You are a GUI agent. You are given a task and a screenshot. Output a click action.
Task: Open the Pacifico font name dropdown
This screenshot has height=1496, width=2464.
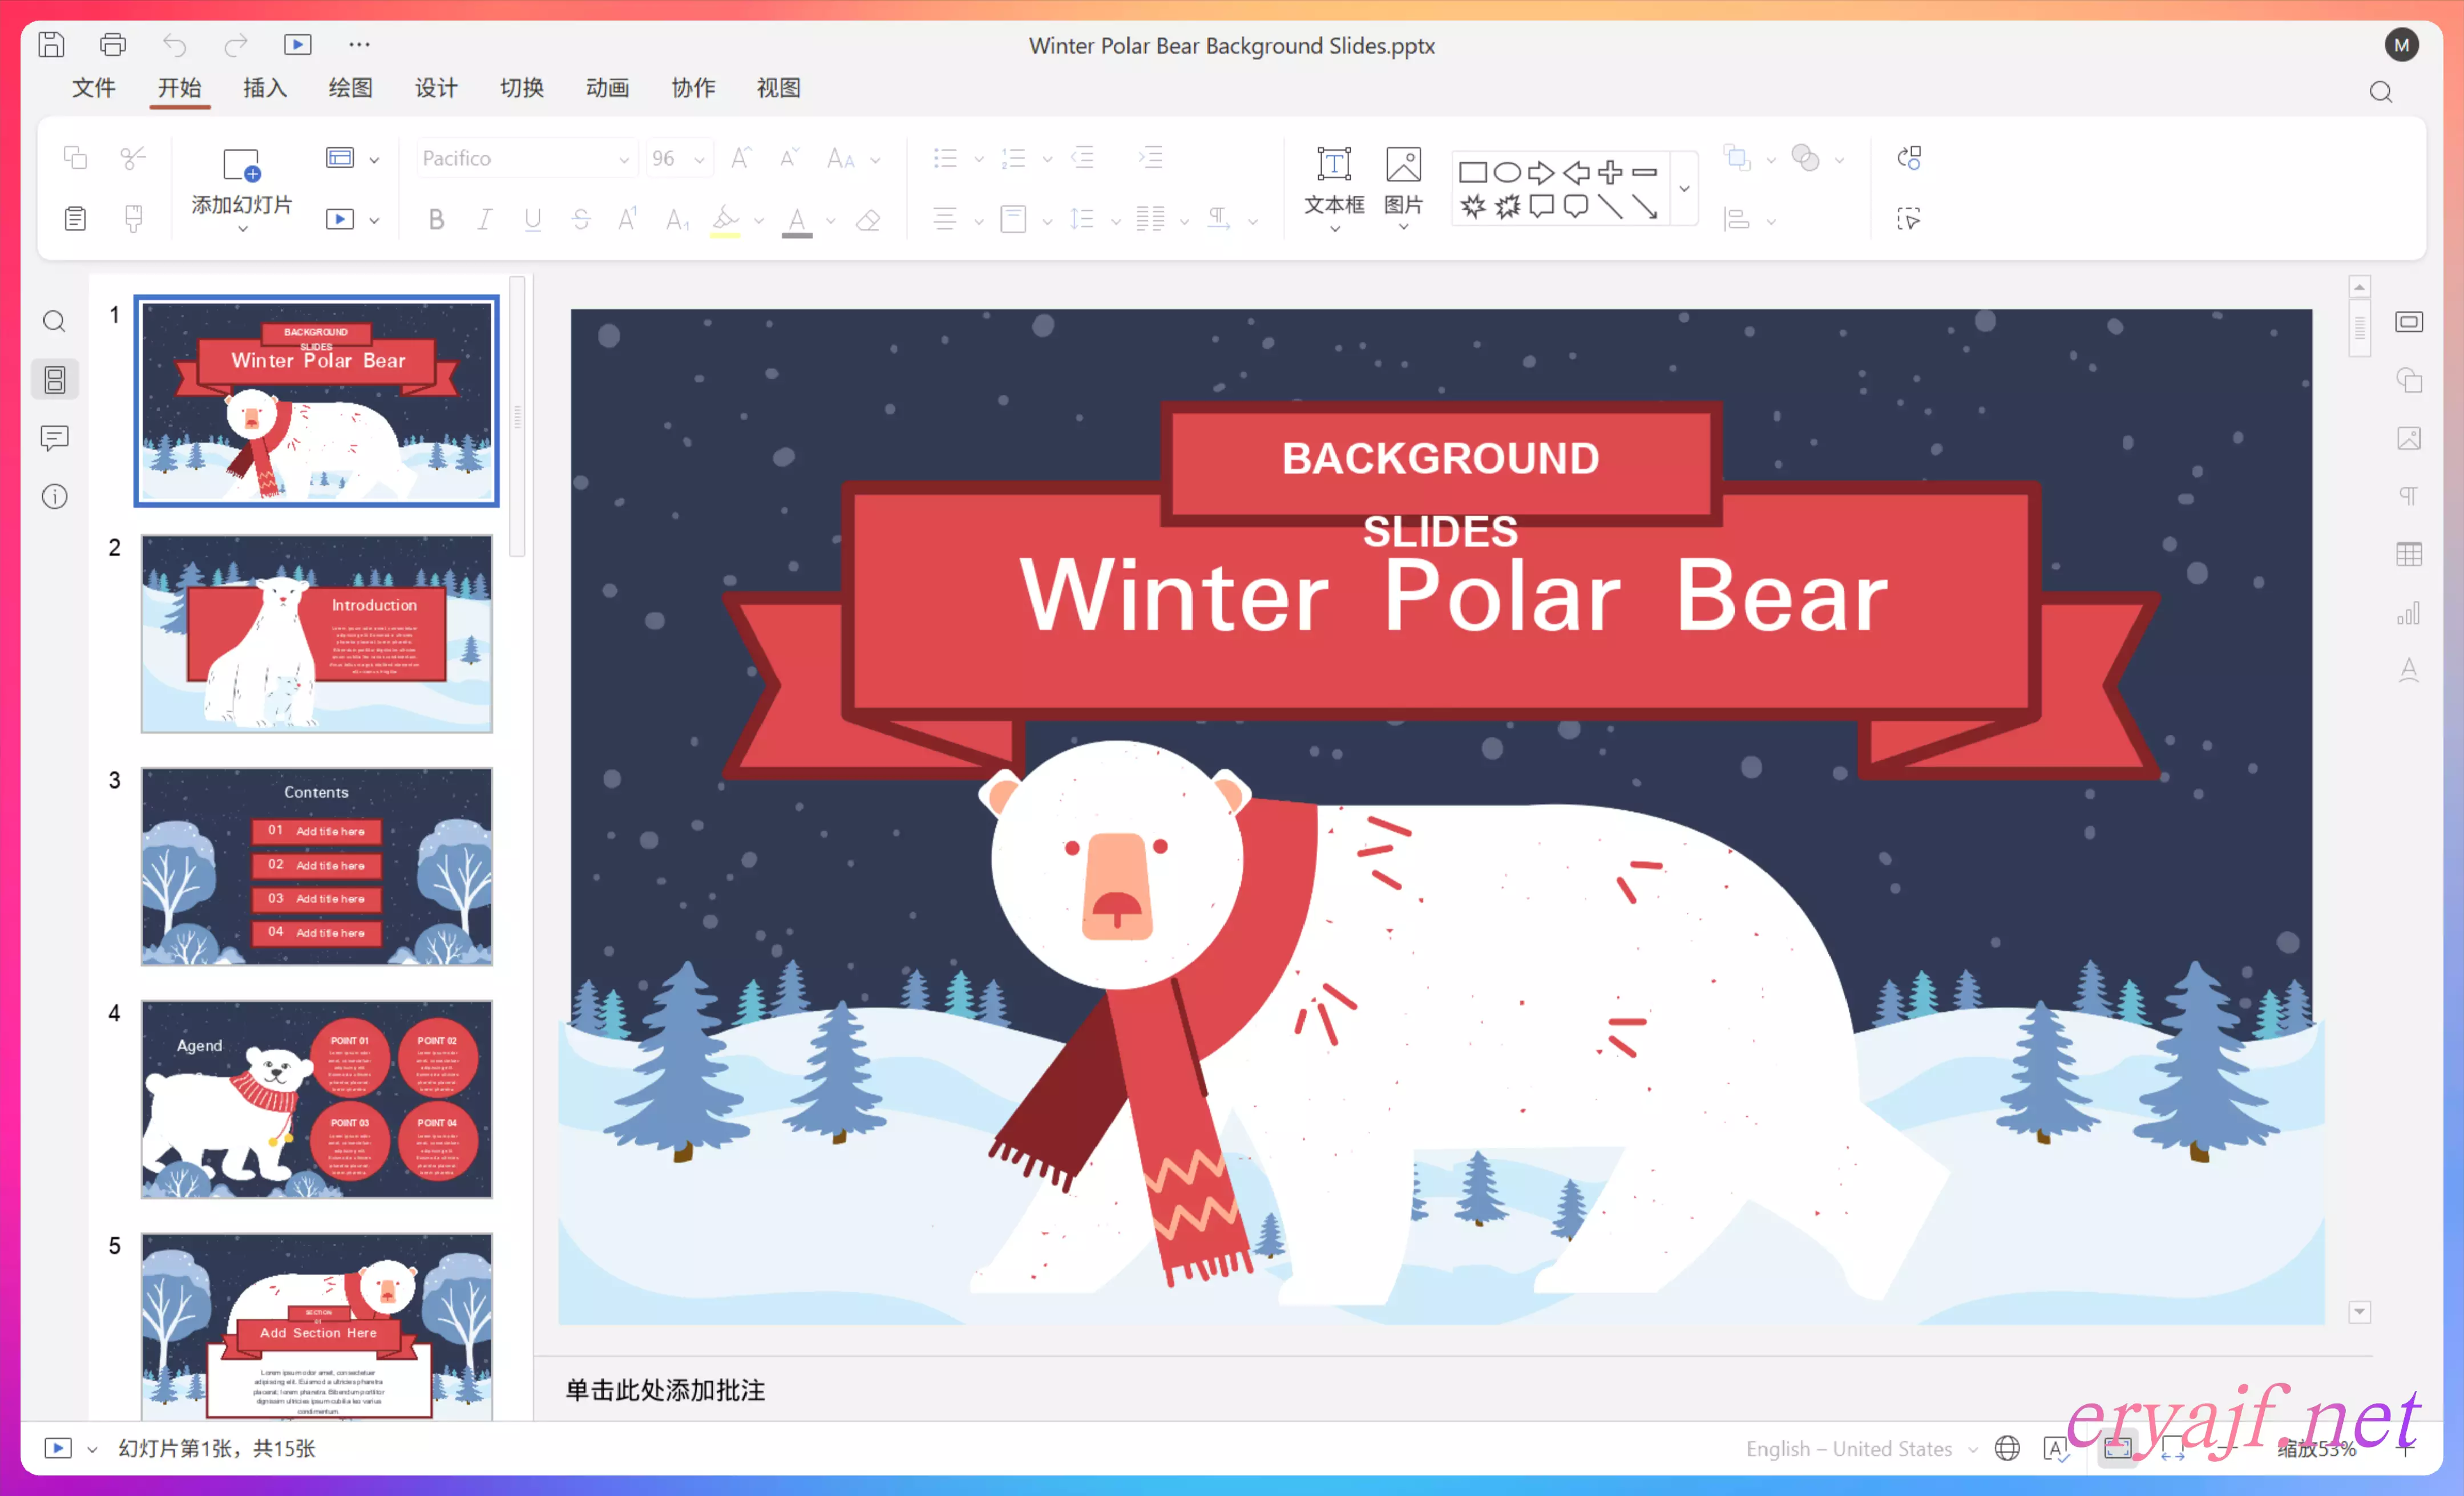coord(624,159)
